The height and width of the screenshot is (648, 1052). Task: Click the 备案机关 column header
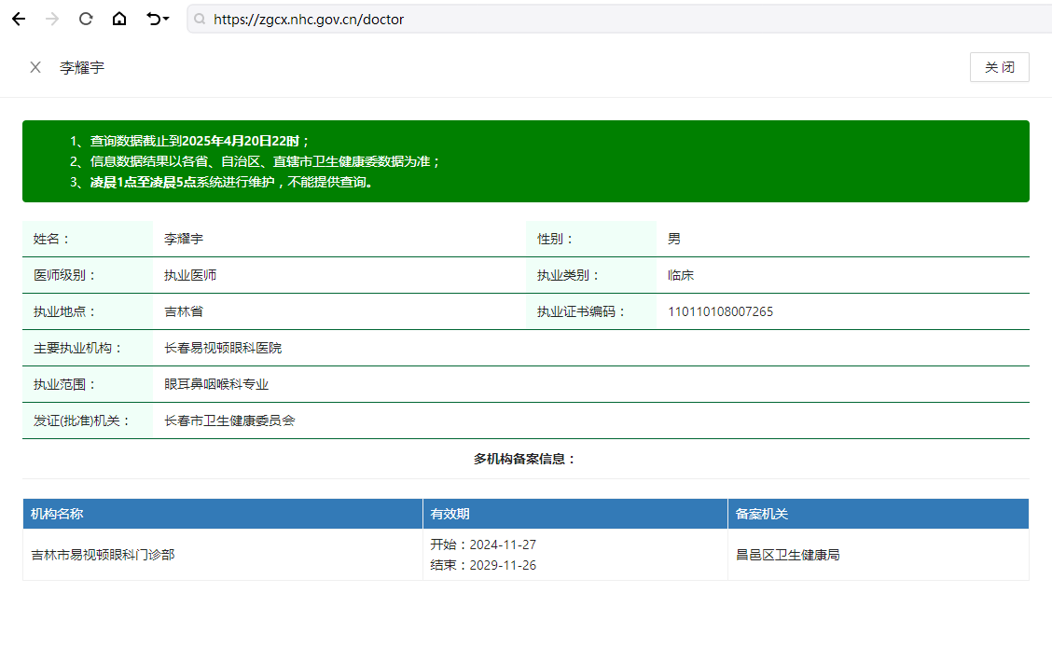879,514
